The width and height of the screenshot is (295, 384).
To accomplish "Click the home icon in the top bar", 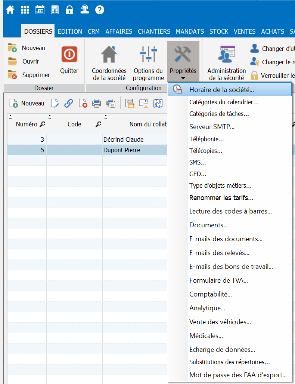I will (x=10, y=10).
